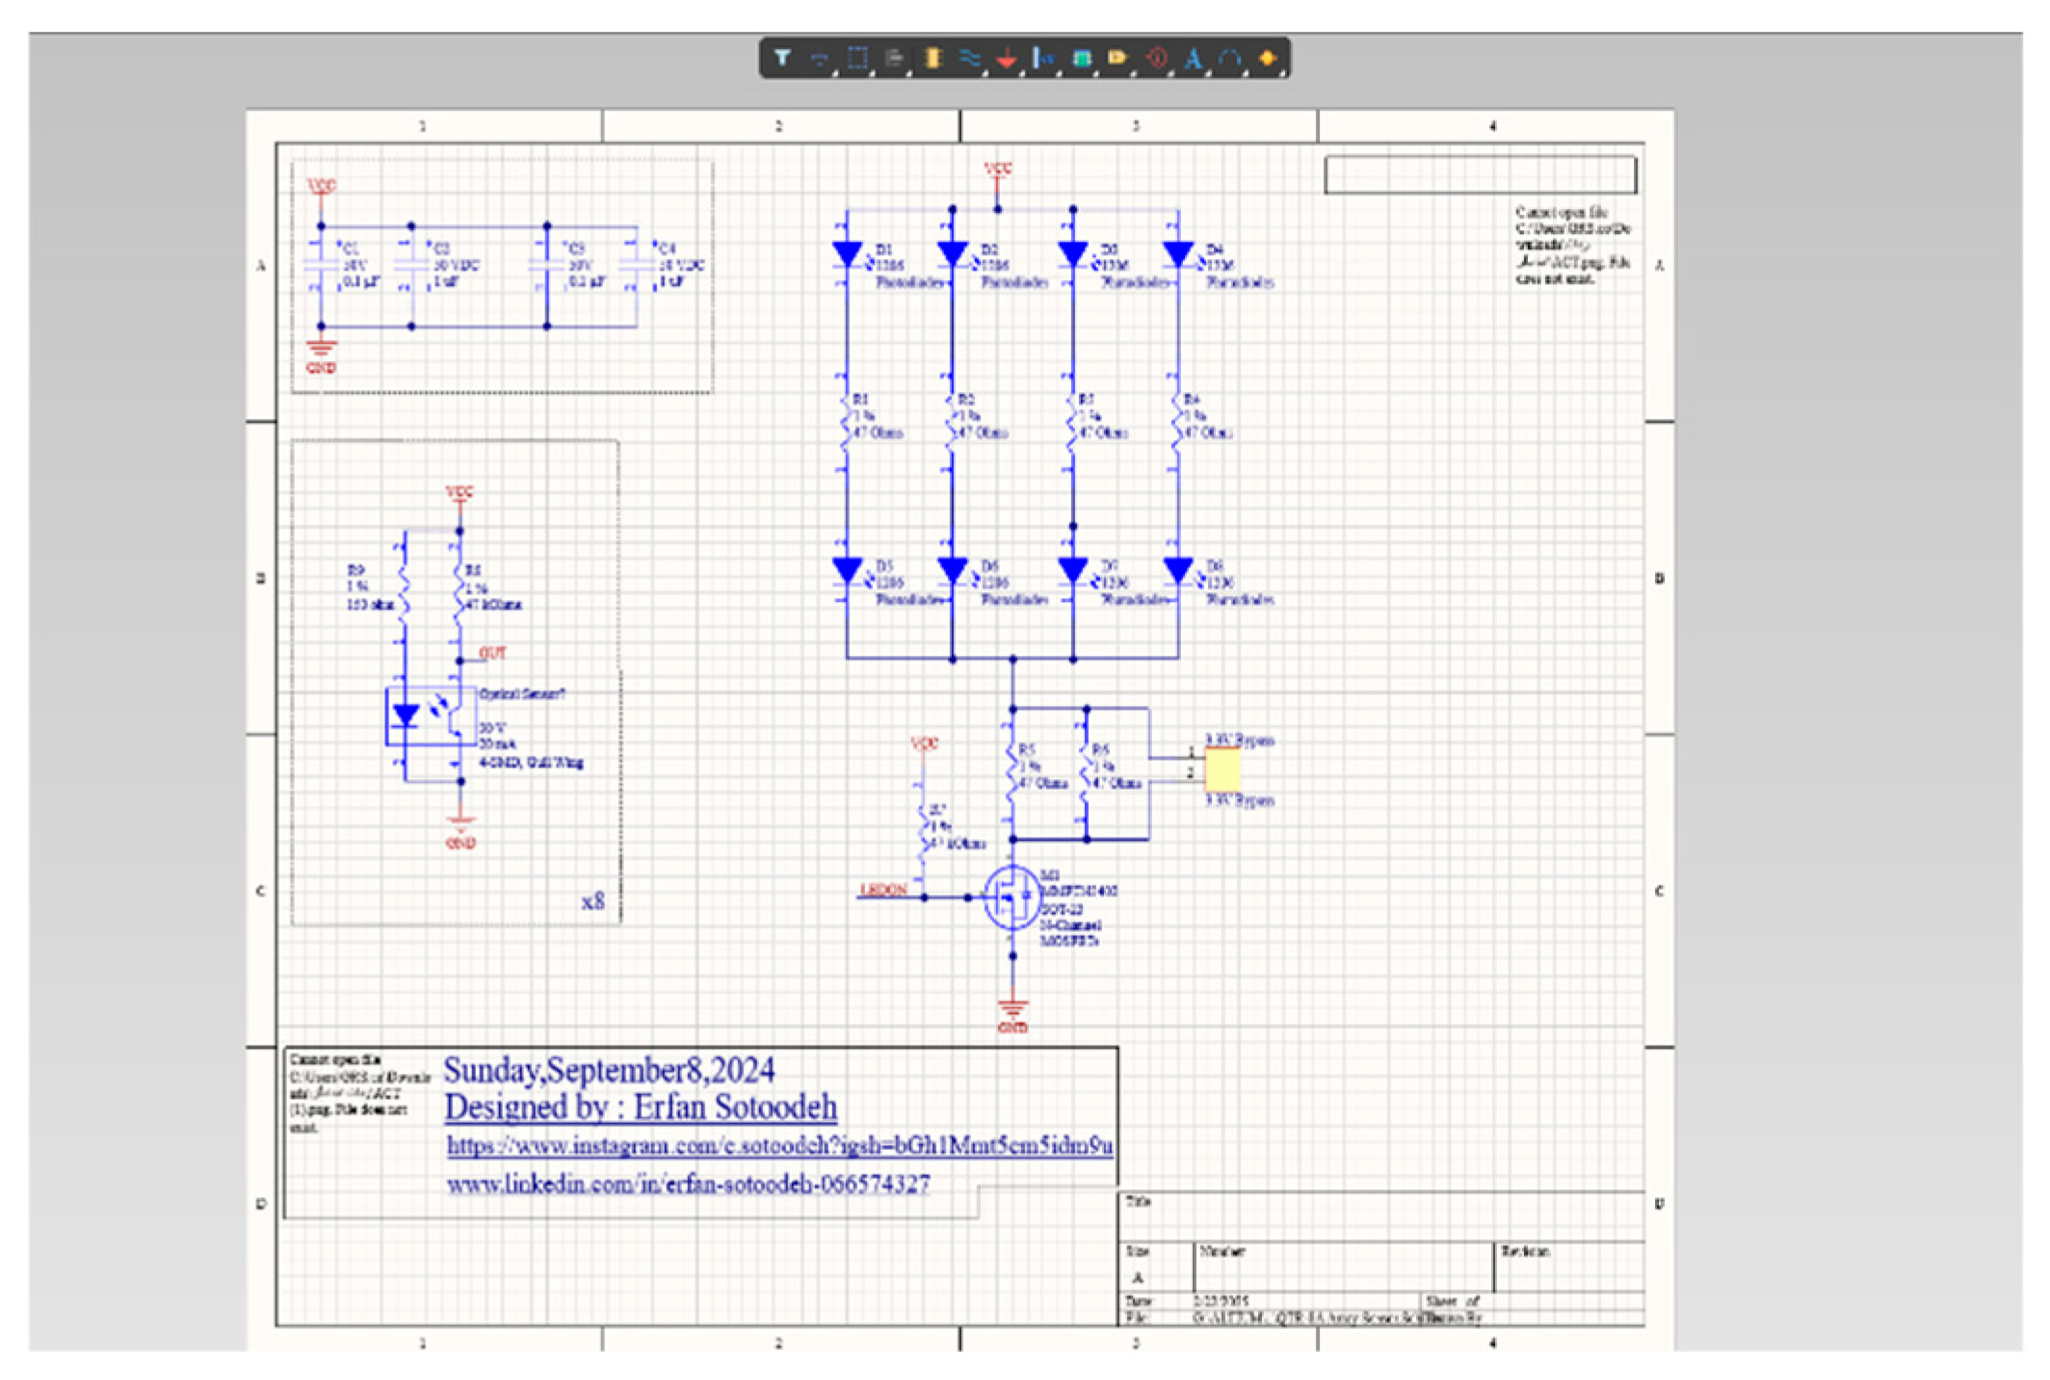Expand the arc tool's corner option triangle
This screenshot has width=2050, height=1380.
[x=1247, y=73]
